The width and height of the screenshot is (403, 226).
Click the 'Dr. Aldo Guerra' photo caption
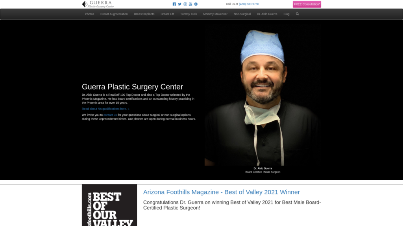[263, 168]
